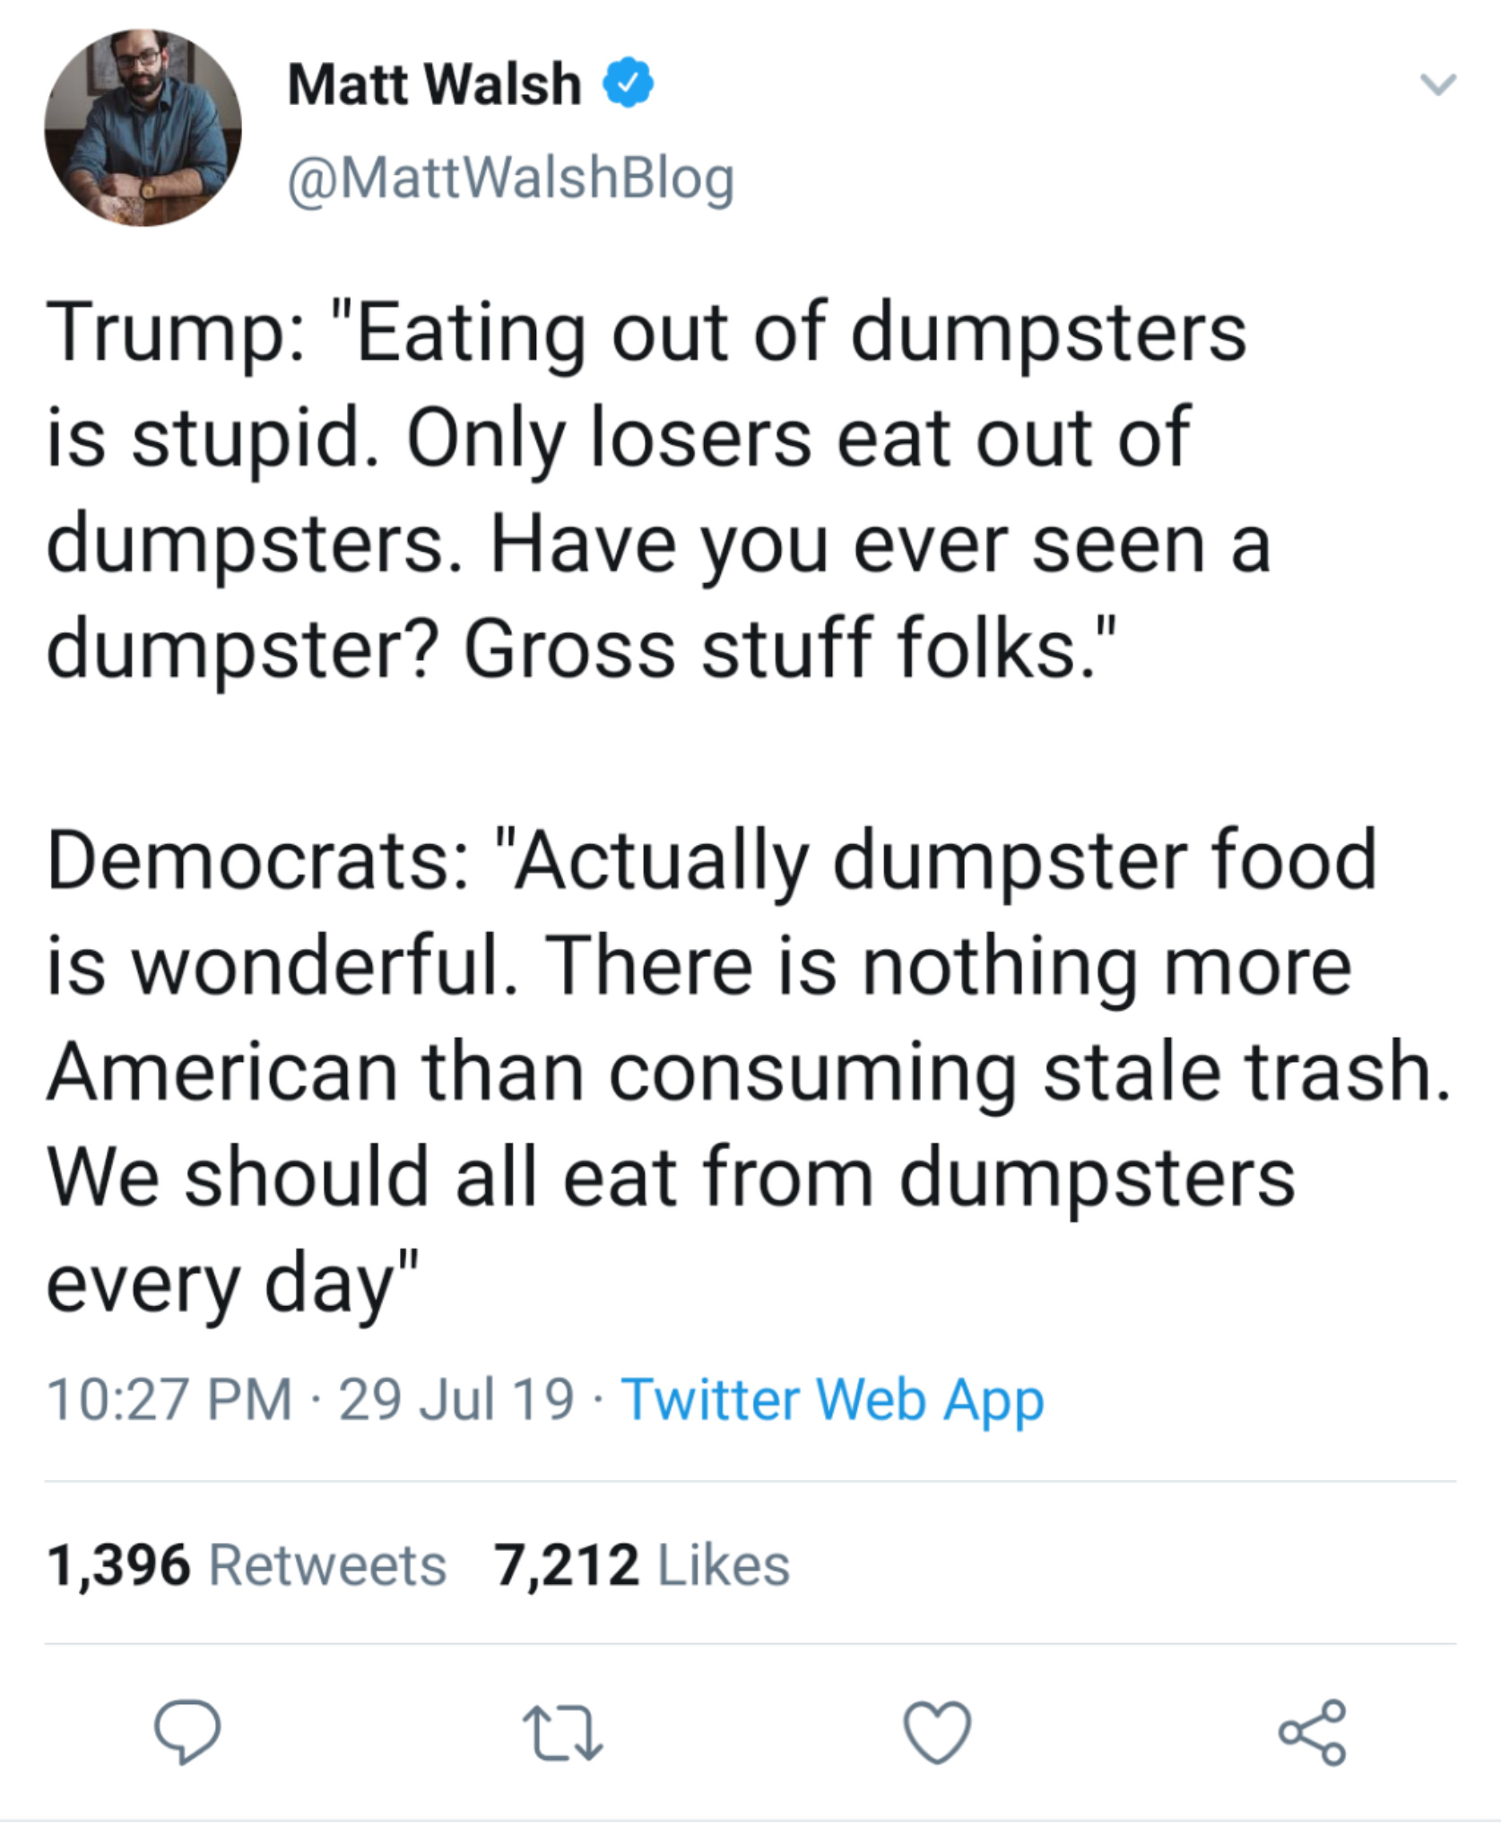Tap the Democrats quote paragraph text
The width and height of the screenshot is (1501, 1837).
click(749, 1072)
